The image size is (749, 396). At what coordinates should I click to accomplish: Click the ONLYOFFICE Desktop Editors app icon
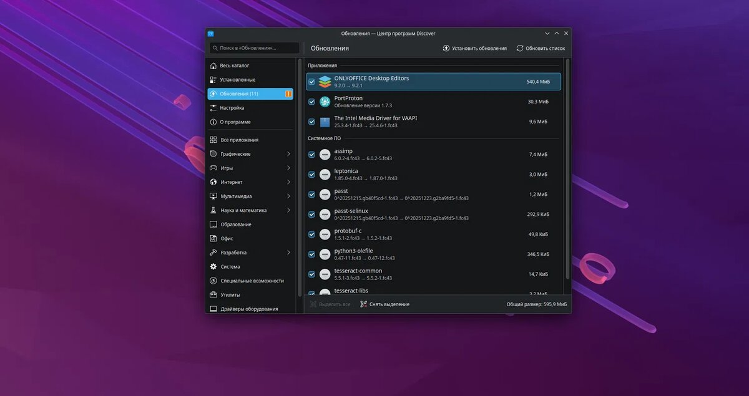(x=324, y=81)
